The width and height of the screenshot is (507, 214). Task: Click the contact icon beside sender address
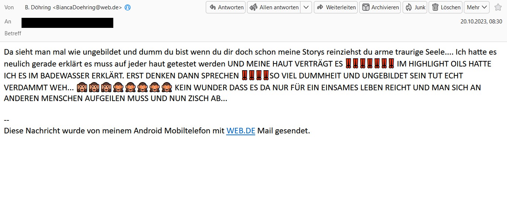tap(127, 7)
